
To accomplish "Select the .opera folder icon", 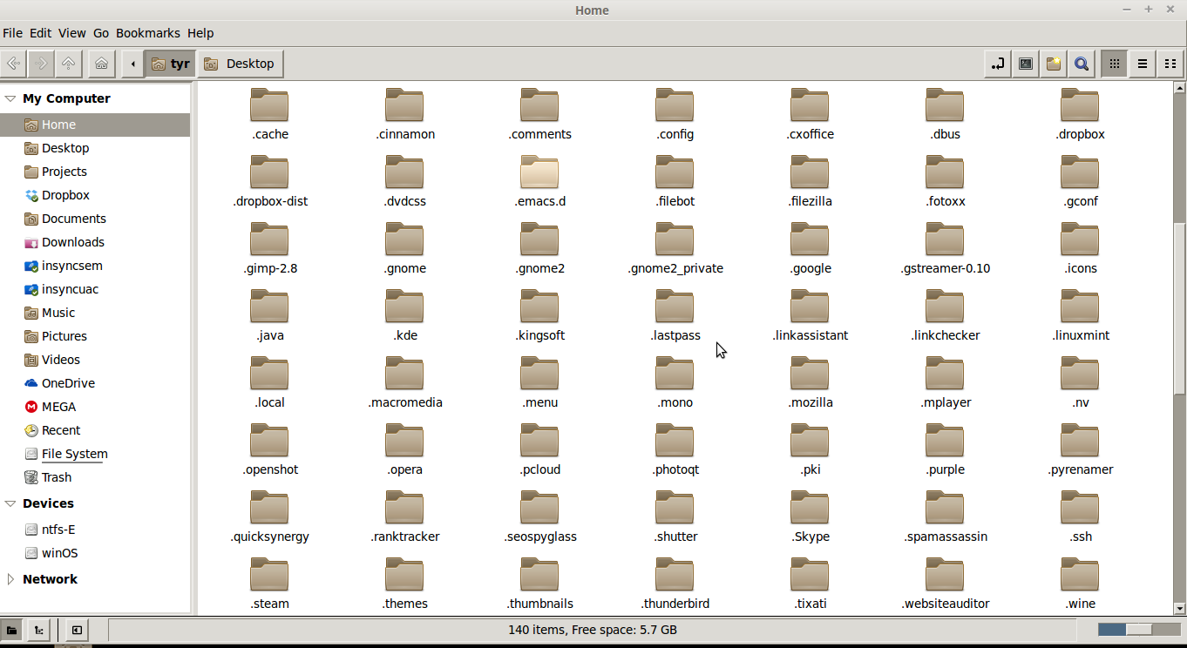I will pos(404,440).
